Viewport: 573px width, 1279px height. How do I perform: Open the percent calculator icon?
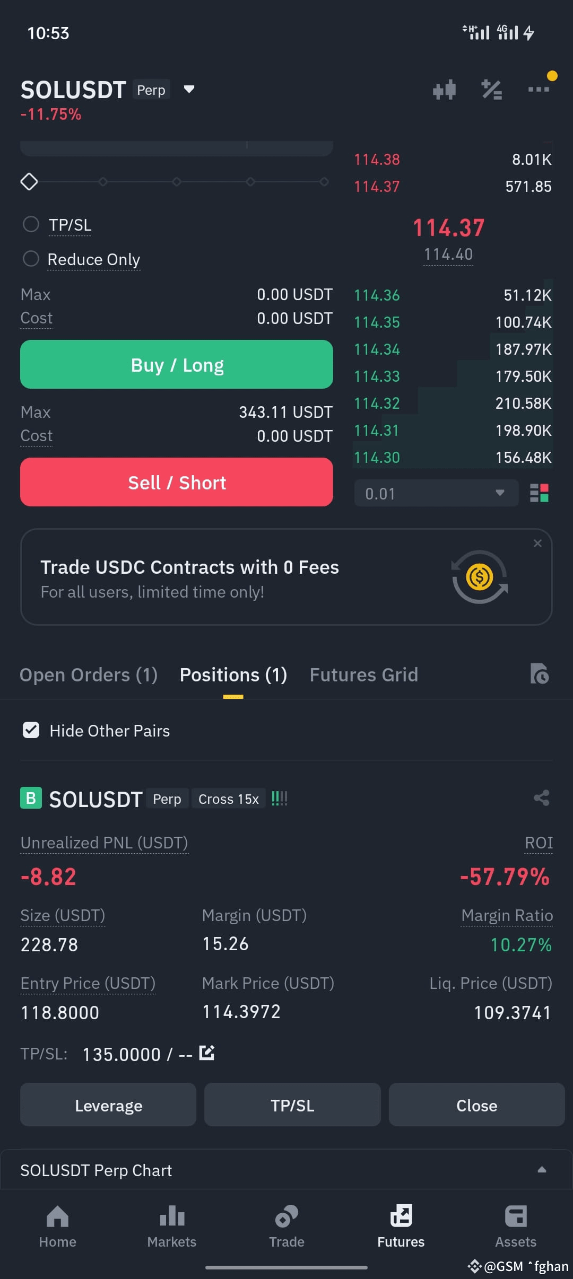(x=492, y=90)
